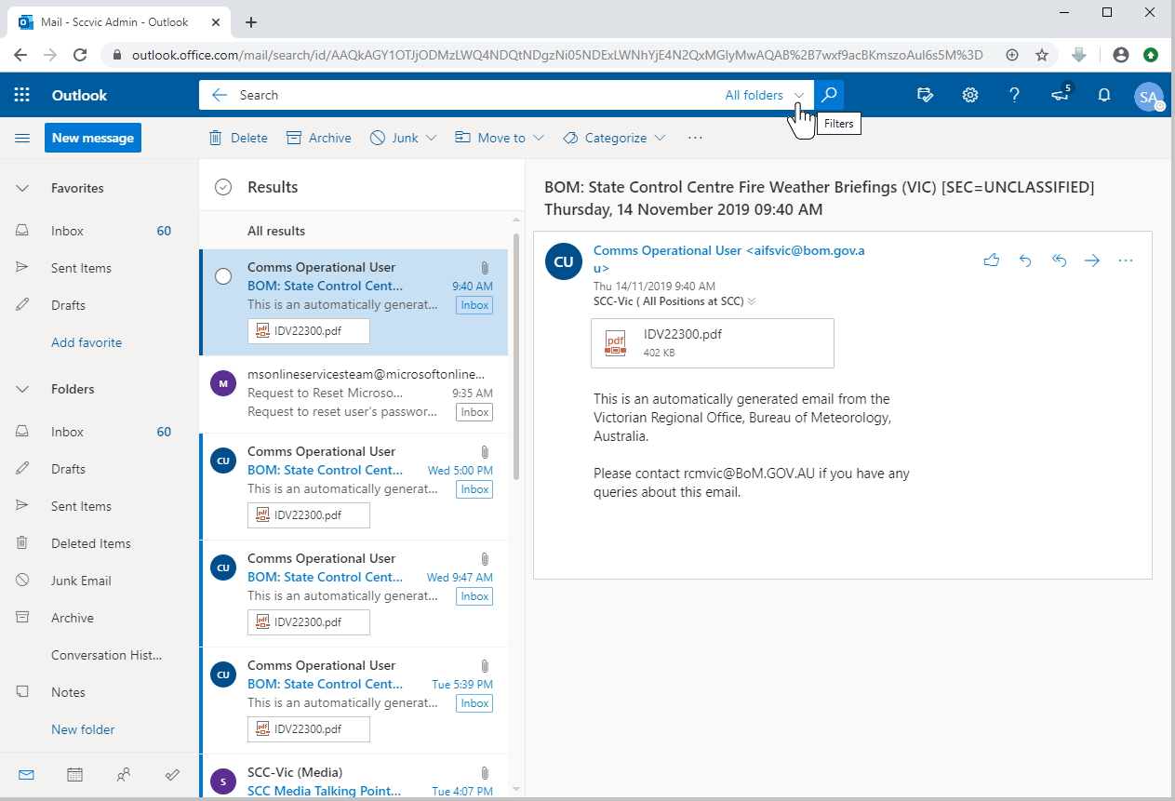Open Outlook settings gear
Image resolution: width=1175 pixels, height=801 pixels.
click(x=969, y=95)
